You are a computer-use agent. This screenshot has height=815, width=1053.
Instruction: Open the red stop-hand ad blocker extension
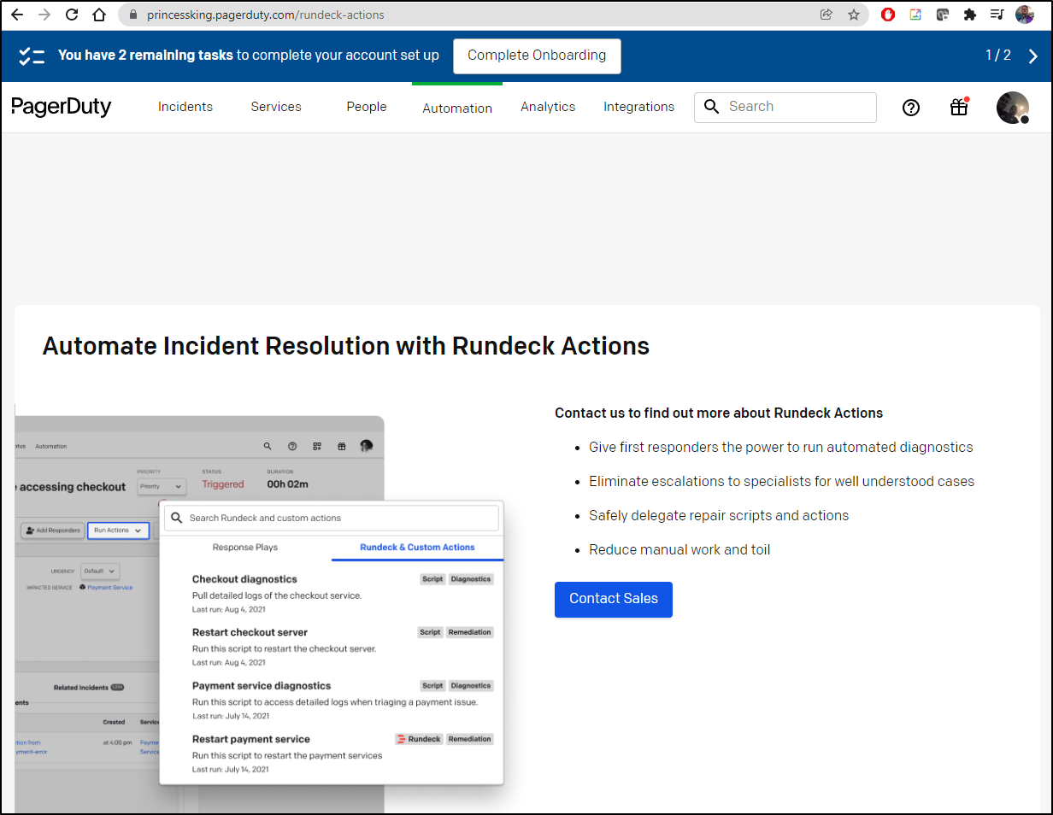(888, 15)
